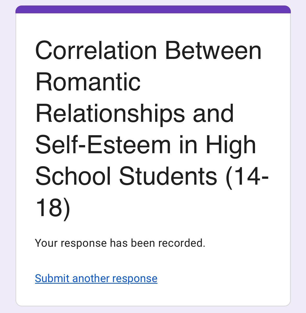306x313 pixels.
Task: Click the word "Correlation" in the title
Action: (x=96, y=50)
